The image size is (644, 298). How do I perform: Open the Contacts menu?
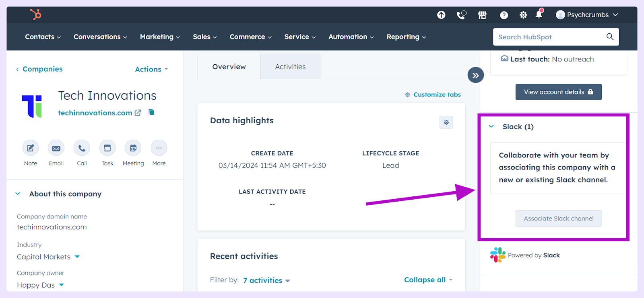click(43, 37)
